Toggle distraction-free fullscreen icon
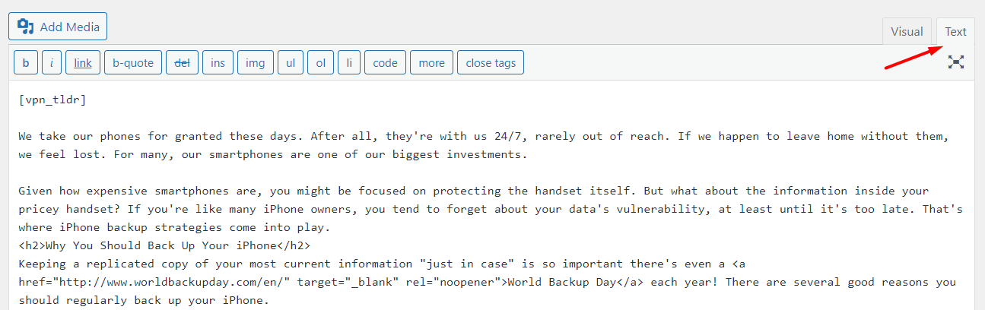Image resolution: width=985 pixels, height=310 pixels. [956, 62]
